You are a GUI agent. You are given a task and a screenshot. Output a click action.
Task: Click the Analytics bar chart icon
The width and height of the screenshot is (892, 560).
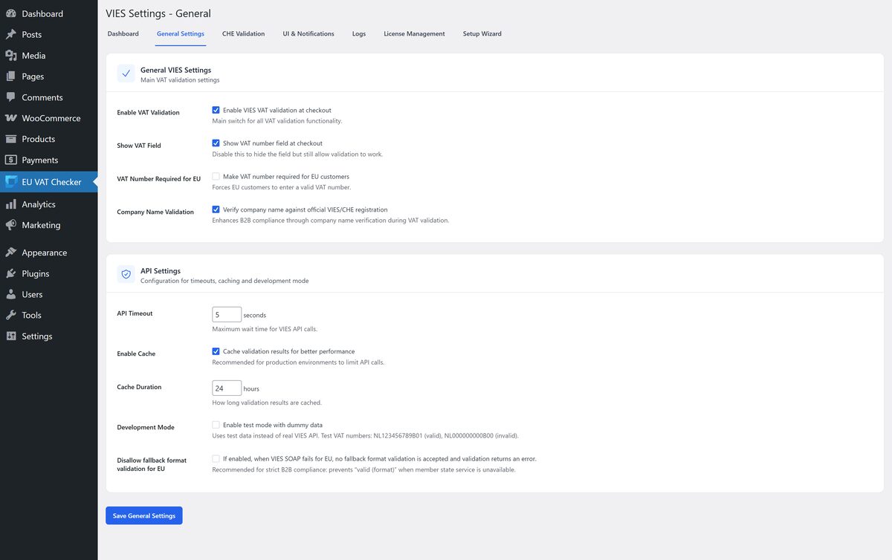tap(11, 204)
